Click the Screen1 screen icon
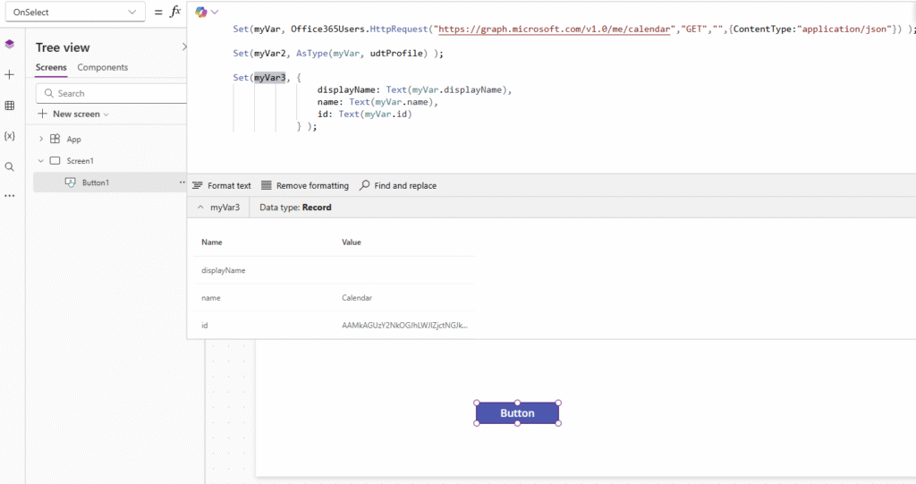The height and width of the screenshot is (484, 916). [55, 161]
